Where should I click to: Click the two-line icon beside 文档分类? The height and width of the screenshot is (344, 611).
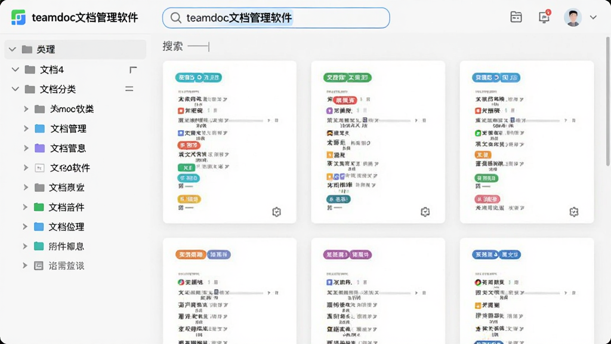[129, 89]
